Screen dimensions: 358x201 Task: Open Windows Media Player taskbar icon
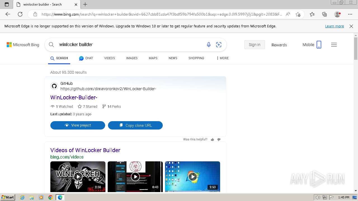pyautogui.click(x=41, y=197)
